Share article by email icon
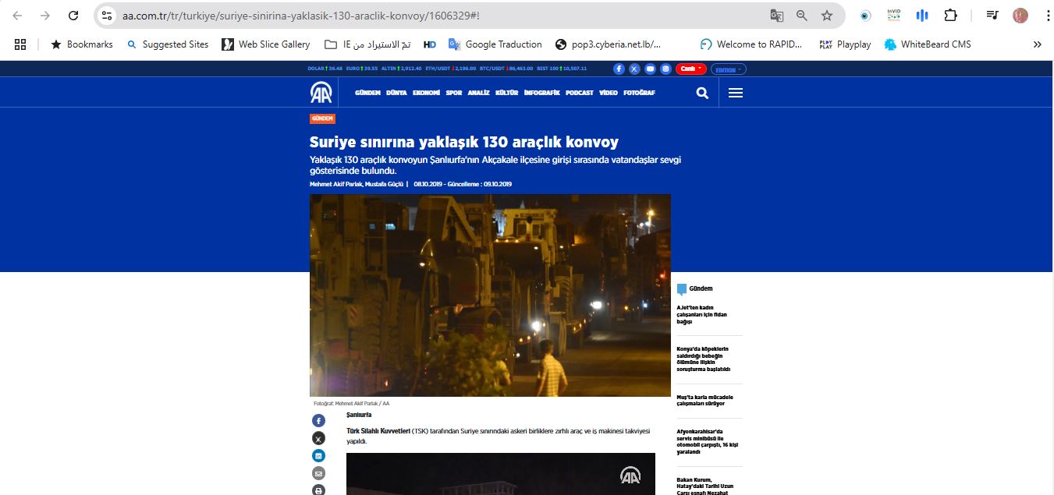Image resolution: width=1054 pixels, height=495 pixels. click(318, 473)
